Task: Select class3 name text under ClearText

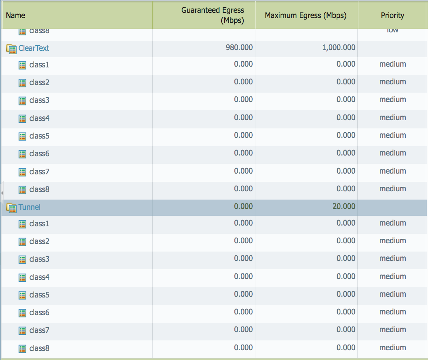Action: tap(39, 100)
